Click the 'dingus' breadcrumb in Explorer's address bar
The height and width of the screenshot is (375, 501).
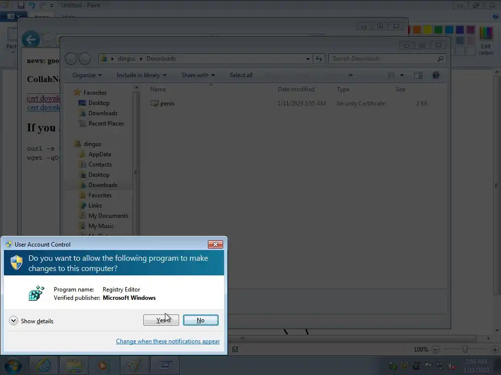pos(127,59)
